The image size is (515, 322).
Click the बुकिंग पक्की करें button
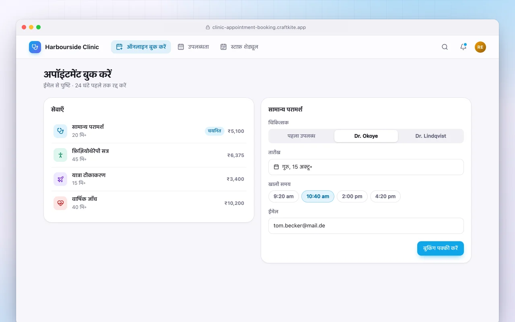pyautogui.click(x=441, y=248)
